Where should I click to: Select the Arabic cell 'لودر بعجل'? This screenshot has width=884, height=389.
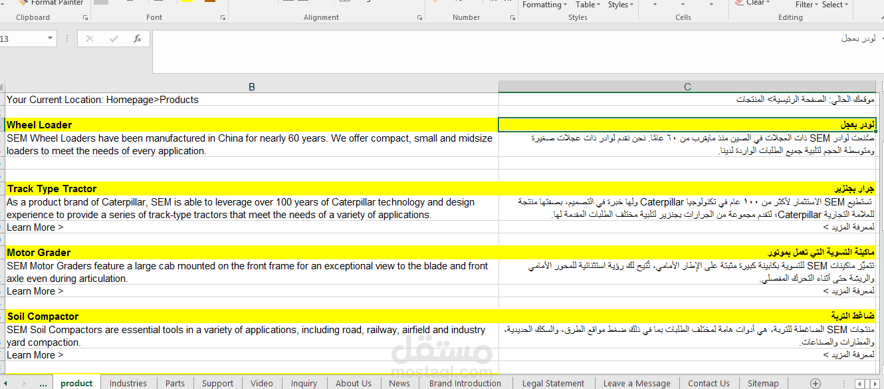(x=687, y=124)
